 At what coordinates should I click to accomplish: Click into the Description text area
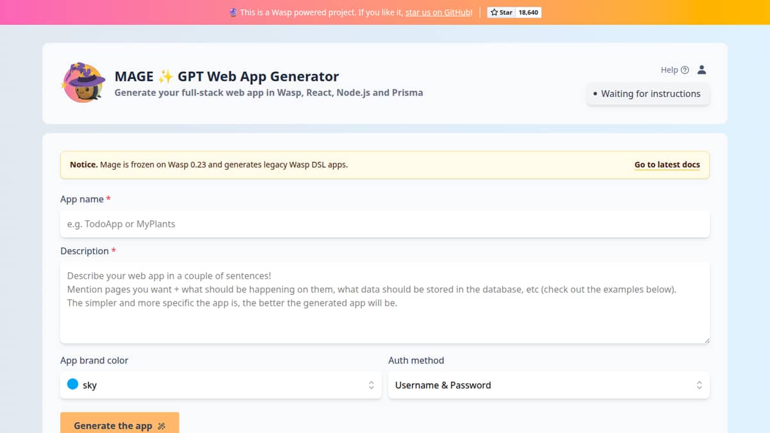(x=385, y=303)
